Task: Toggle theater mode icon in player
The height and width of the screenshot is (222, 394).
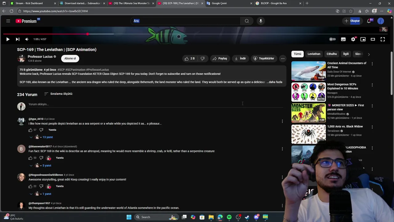Action: 373,39
